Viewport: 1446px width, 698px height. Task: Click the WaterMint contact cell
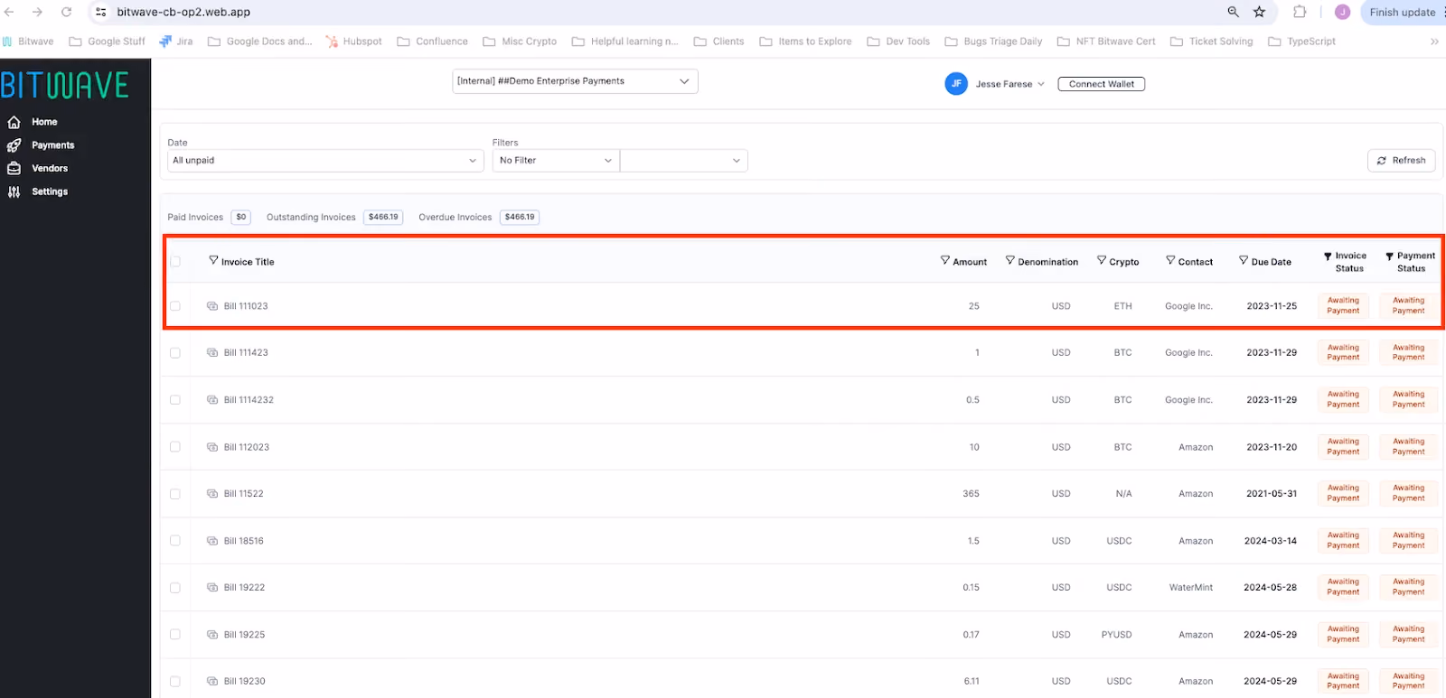[x=1191, y=588]
